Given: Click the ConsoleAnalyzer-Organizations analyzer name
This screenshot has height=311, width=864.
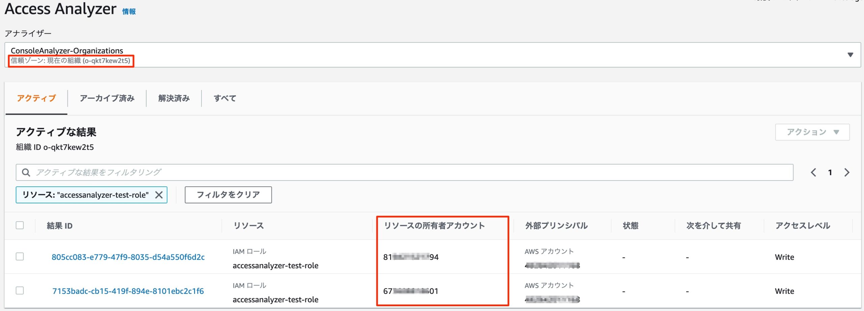Looking at the screenshot, I should pyautogui.click(x=67, y=51).
